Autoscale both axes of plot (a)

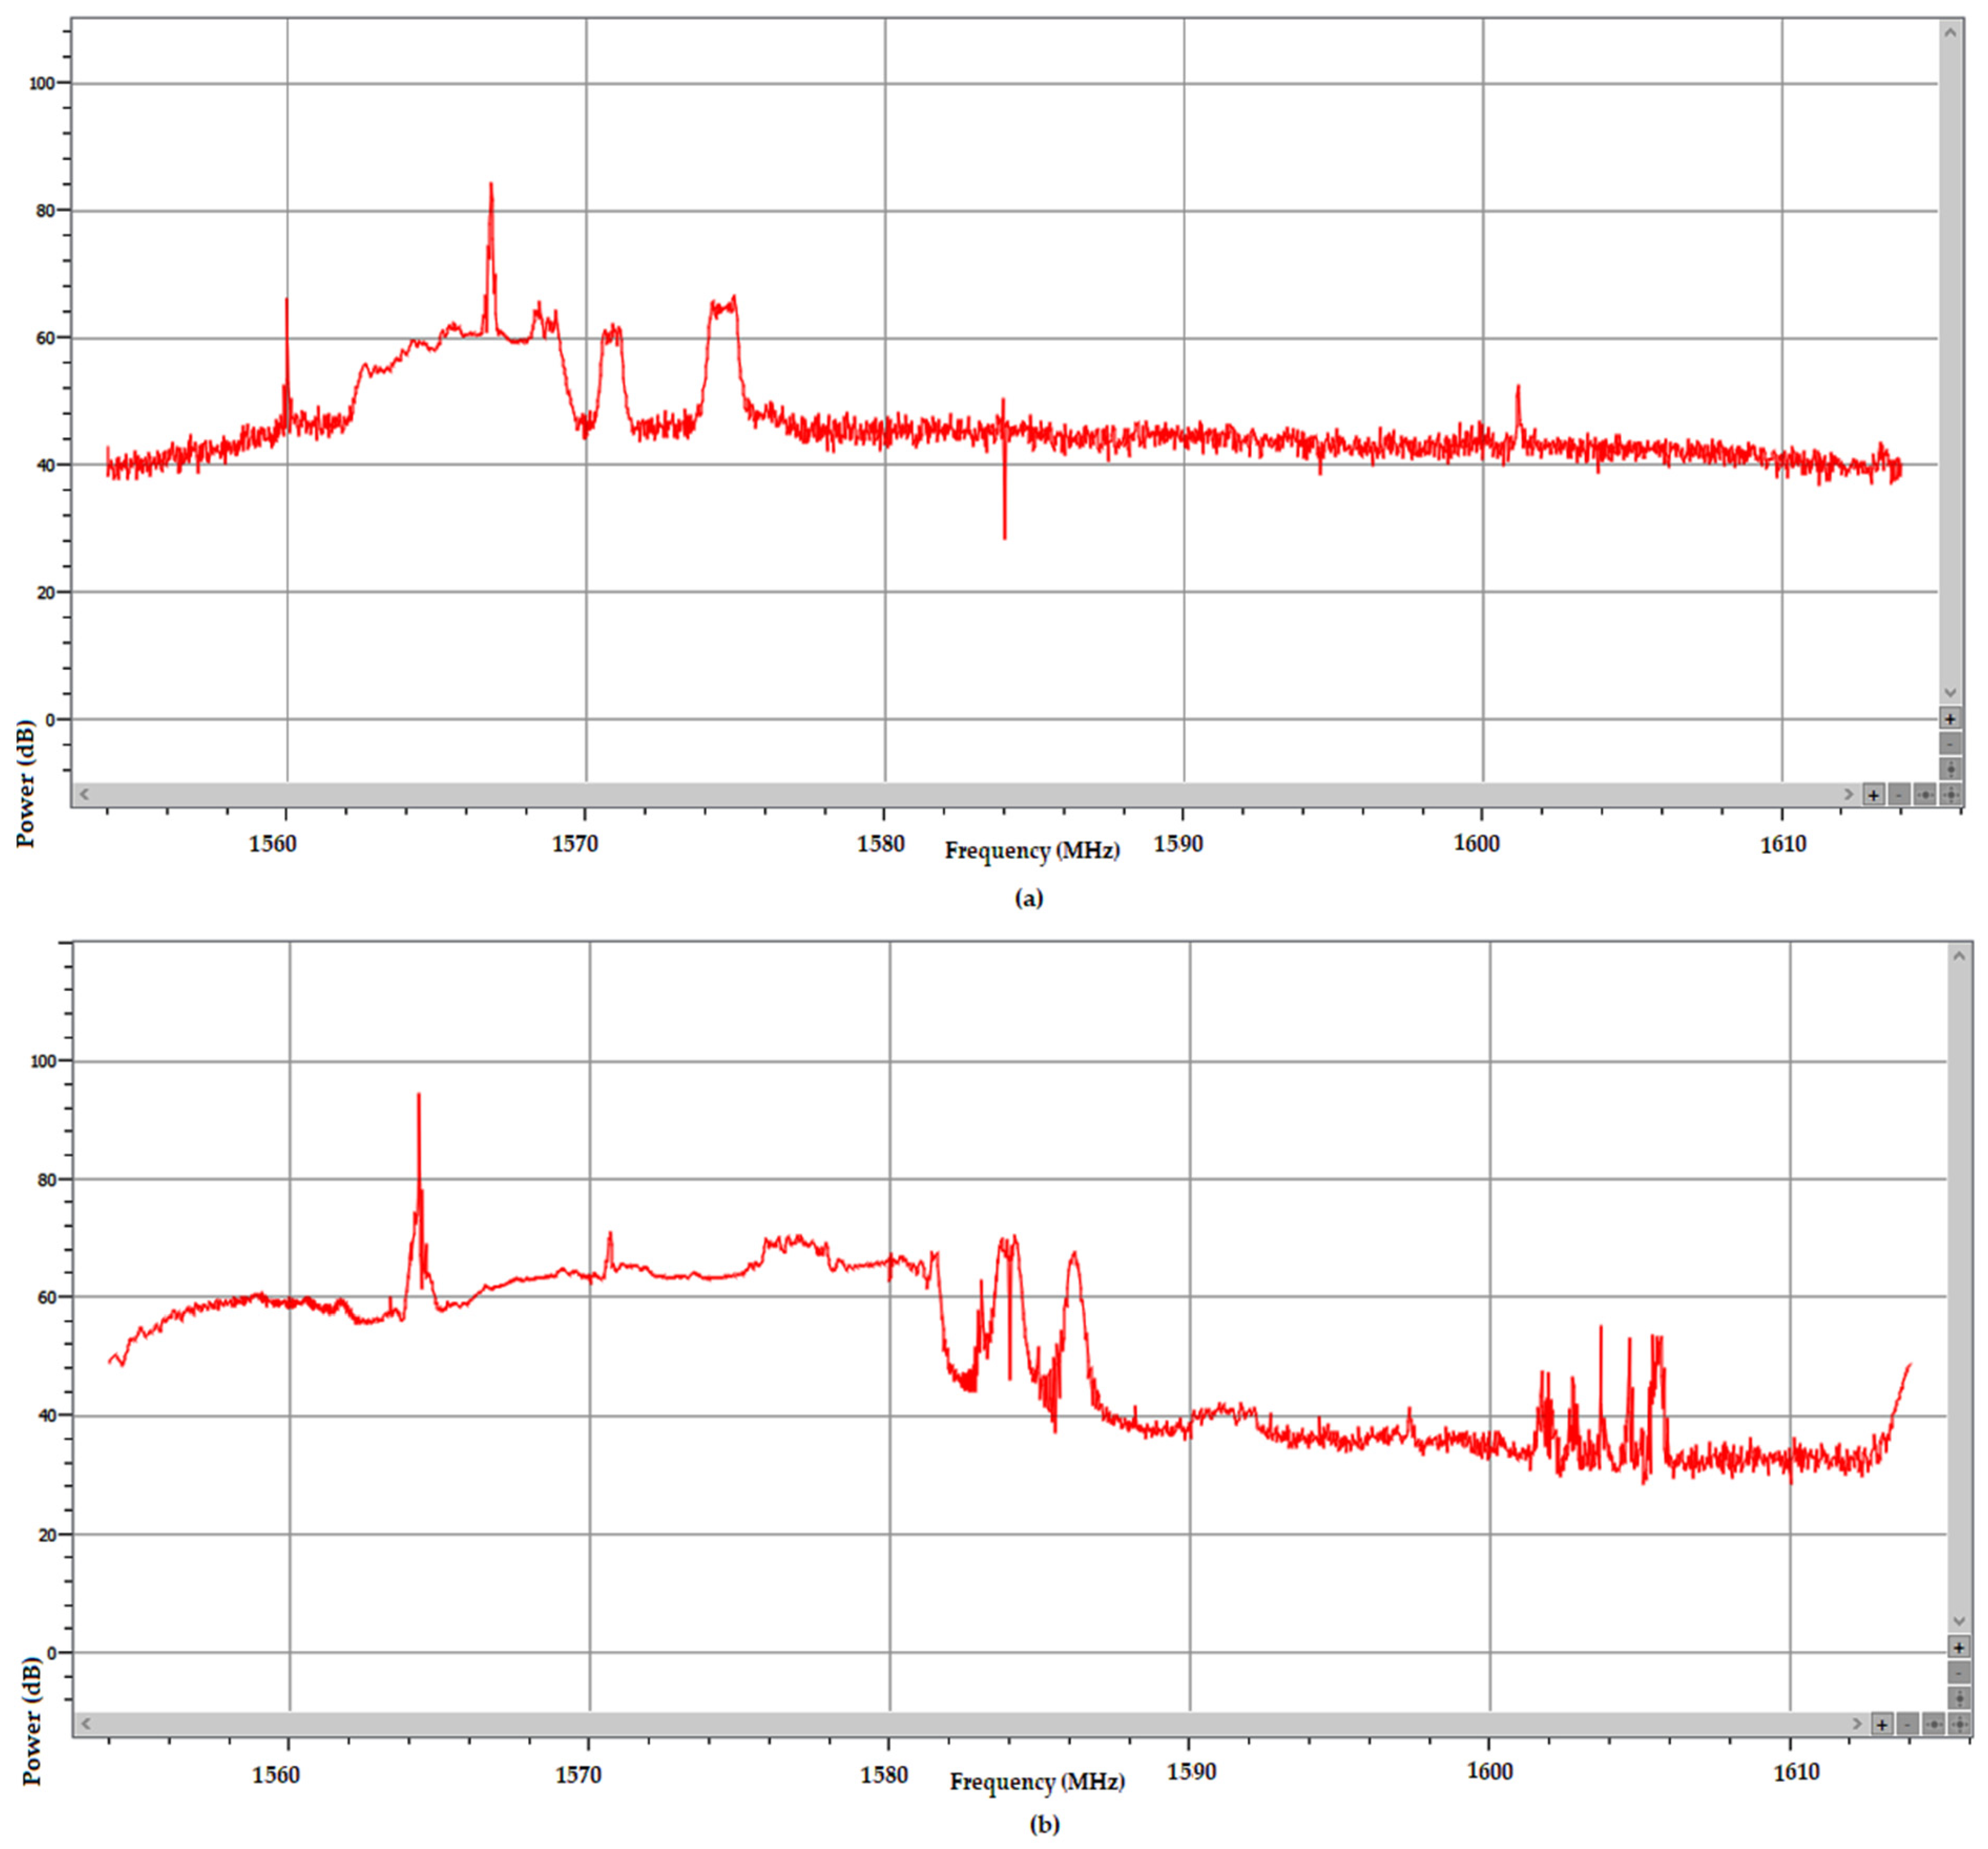tap(1950, 794)
